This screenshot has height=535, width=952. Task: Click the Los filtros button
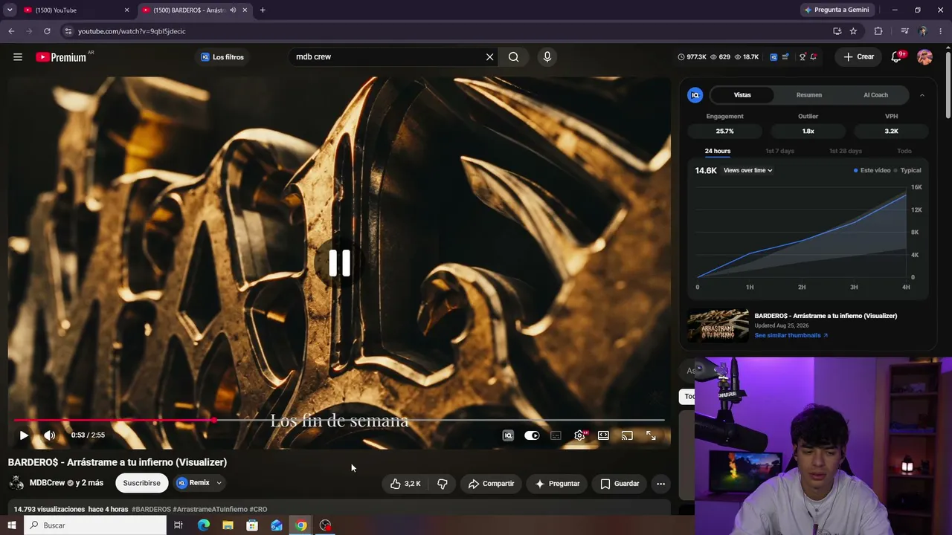[x=222, y=57]
